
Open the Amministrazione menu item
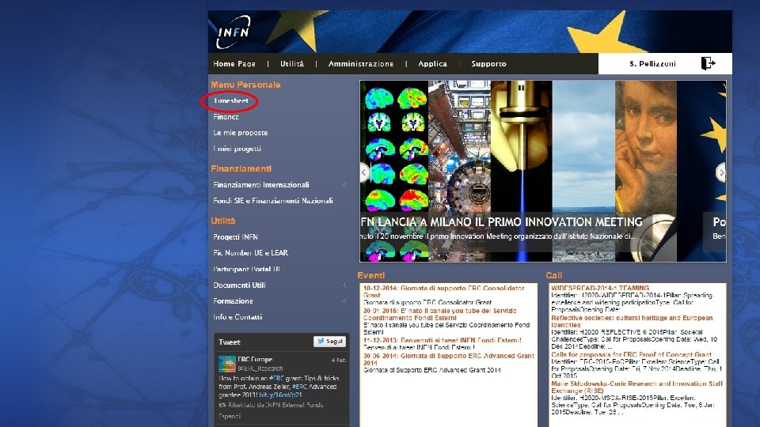pyautogui.click(x=361, y=64)
